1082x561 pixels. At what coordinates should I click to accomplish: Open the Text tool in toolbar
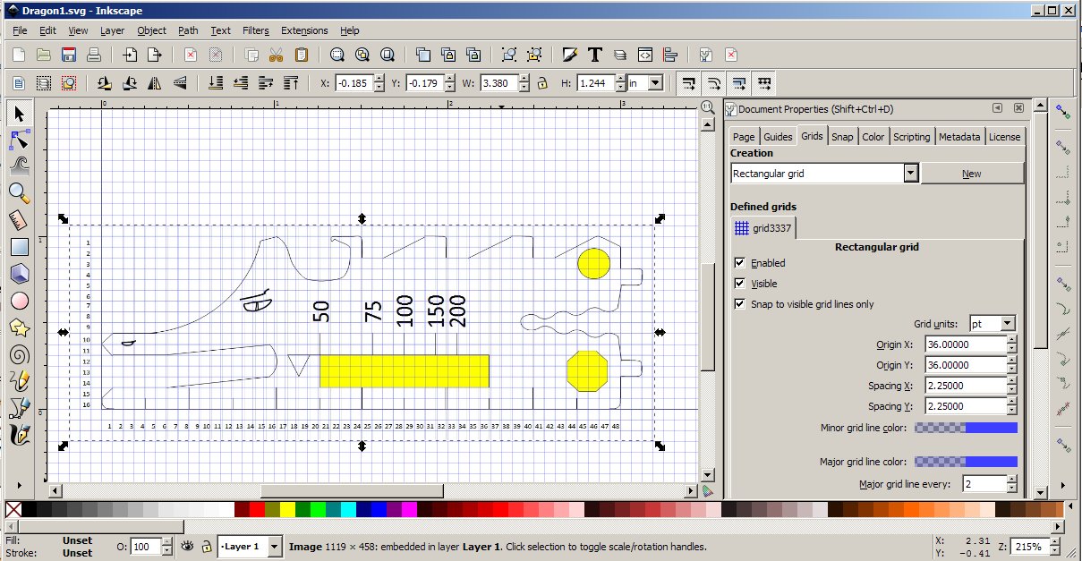tap(594, 55)
